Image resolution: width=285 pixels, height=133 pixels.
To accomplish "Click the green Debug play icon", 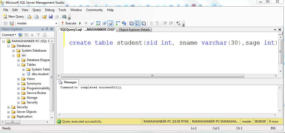I will (80, 23).
